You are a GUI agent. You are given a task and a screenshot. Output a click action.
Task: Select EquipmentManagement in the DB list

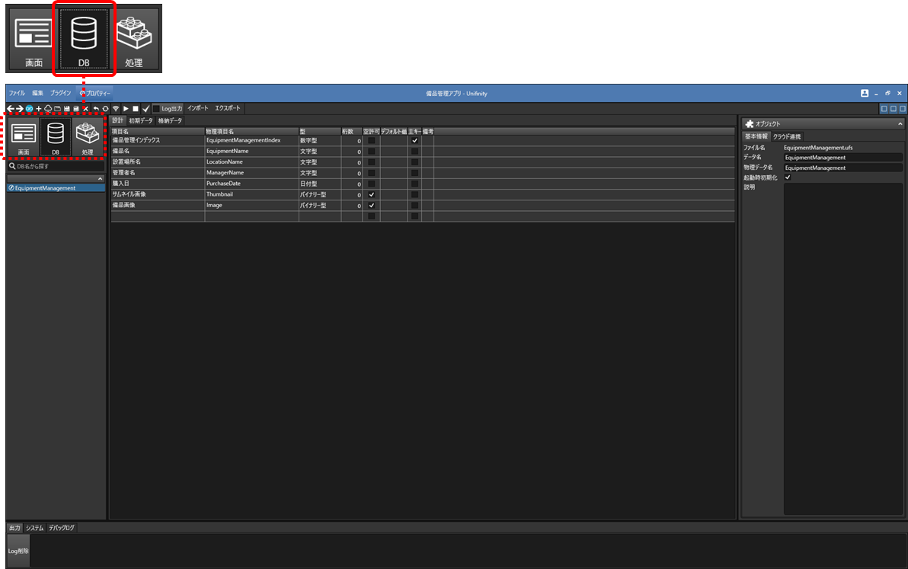pyautogui.click(x=56, y=188)
